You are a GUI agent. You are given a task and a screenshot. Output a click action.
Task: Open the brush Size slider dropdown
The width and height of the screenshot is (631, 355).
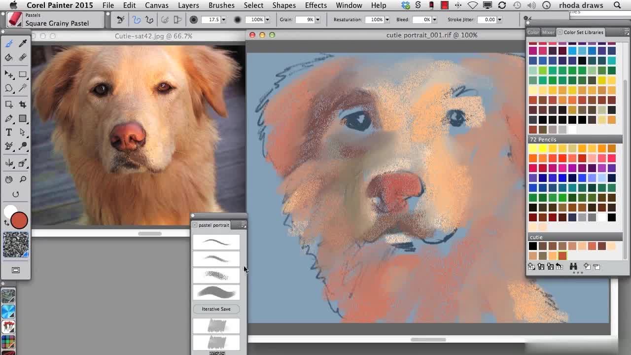point(223,20)
